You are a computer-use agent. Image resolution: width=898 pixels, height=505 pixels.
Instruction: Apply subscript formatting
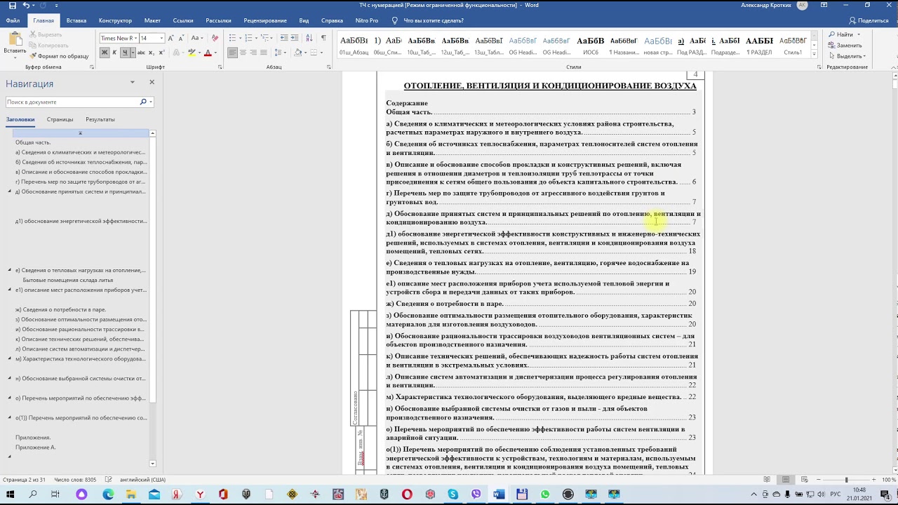point(151,53)
